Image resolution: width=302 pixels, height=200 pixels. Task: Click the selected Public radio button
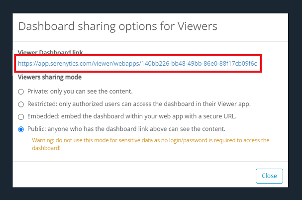[x=21, y=129]
